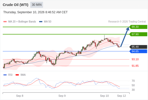This screenshot has height=100, width=148.
Task: Click the blue RSI legend swatch
Action: [5, 75]
